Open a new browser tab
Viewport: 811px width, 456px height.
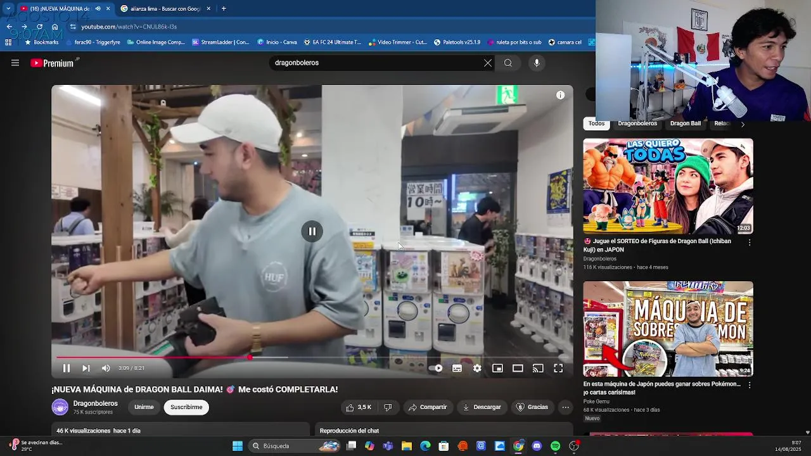(x=224, y=9)
